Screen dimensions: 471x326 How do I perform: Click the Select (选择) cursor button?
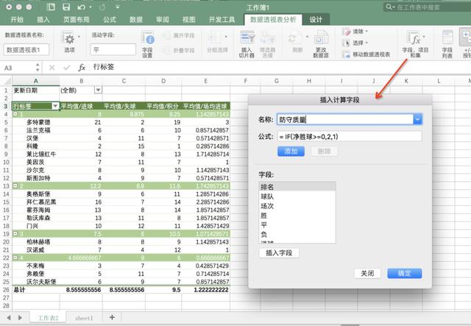(355, 43)
